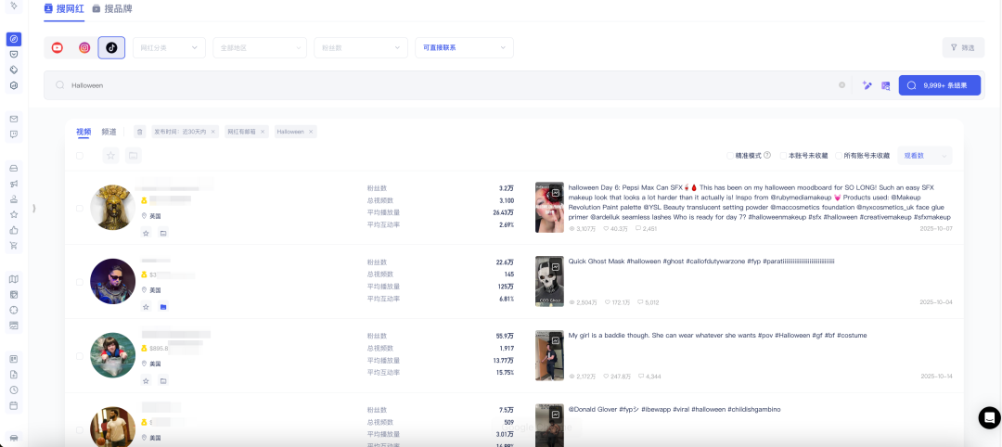Select the YouTube platform icon
The height and width of the screenshot is (447, 1002).
[58, 47]
